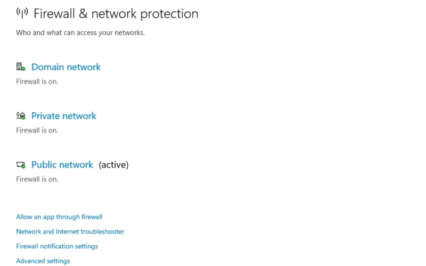The width and height of the screenshot is (426, 266).
Task: Click the Firewall & network protection title
Action: 116,14
